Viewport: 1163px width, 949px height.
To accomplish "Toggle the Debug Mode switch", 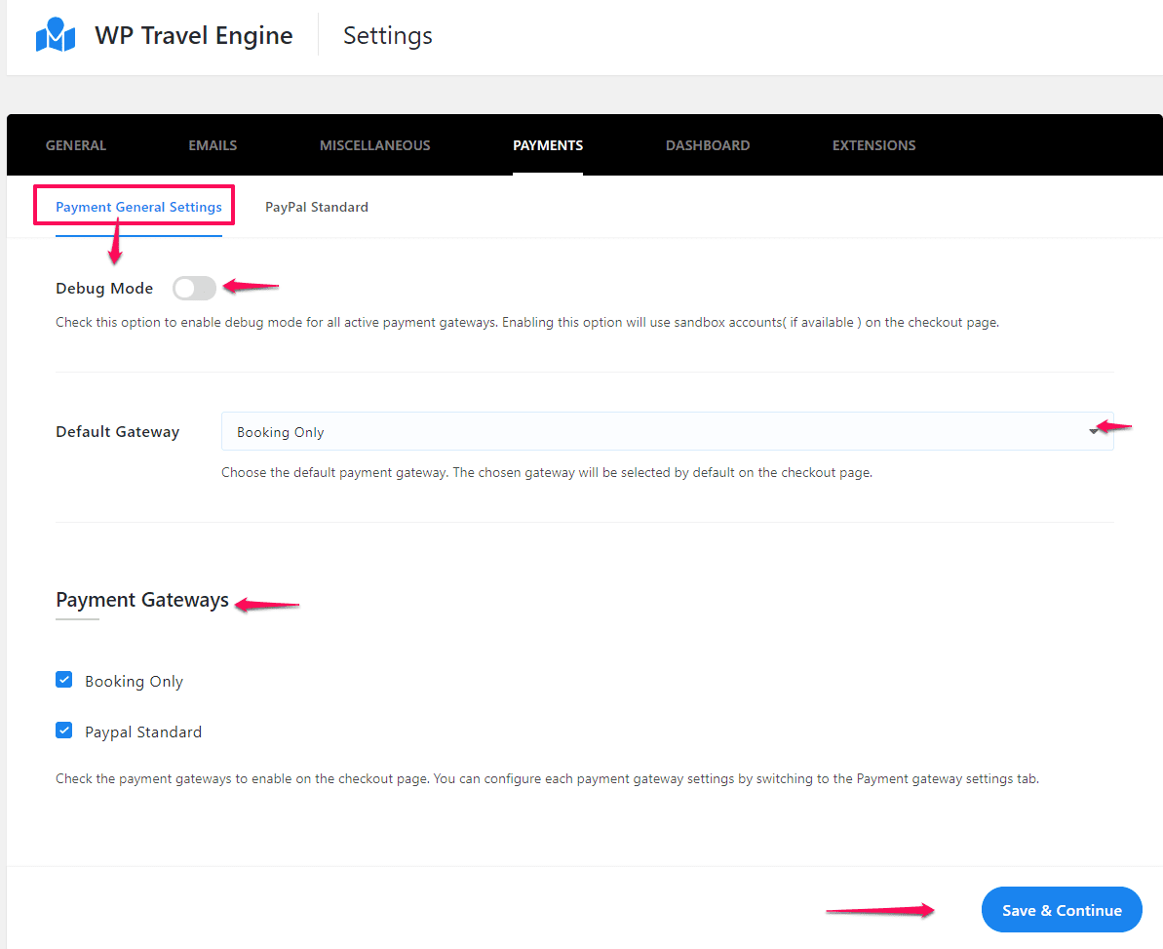I will tap(194, 288).
